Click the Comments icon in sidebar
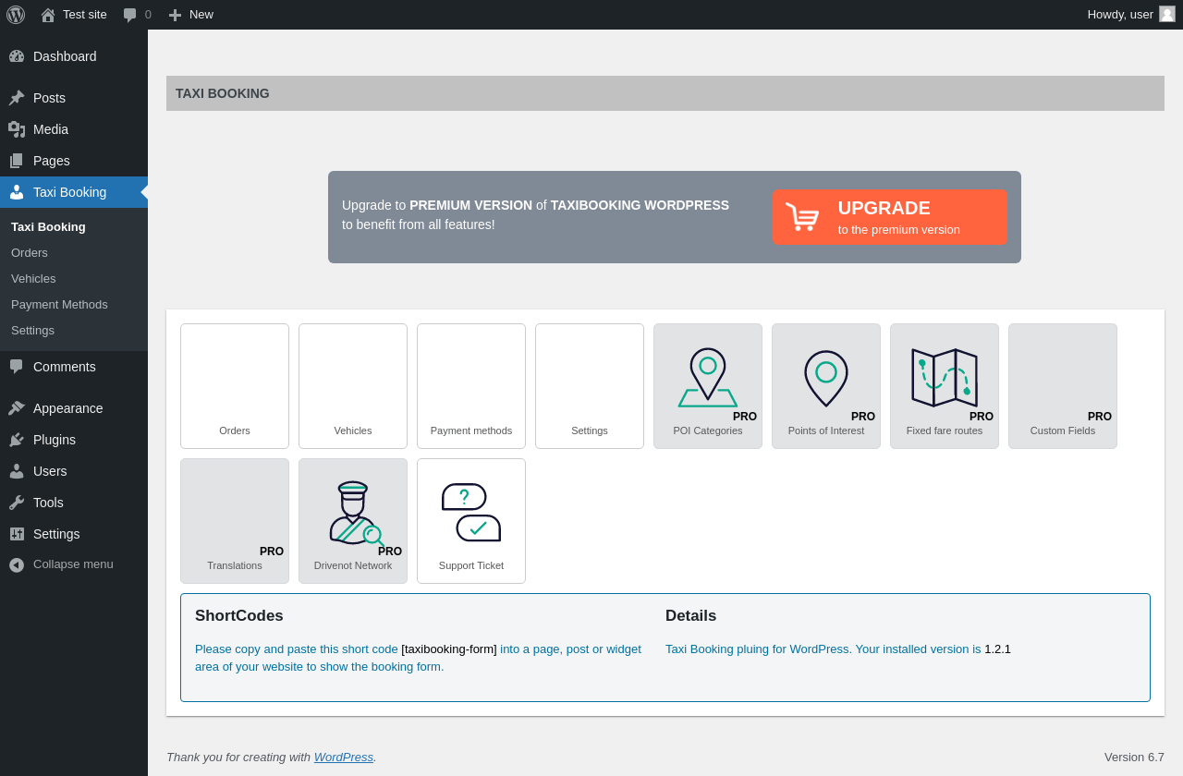The image size is (1183, 776). (17, 367)
